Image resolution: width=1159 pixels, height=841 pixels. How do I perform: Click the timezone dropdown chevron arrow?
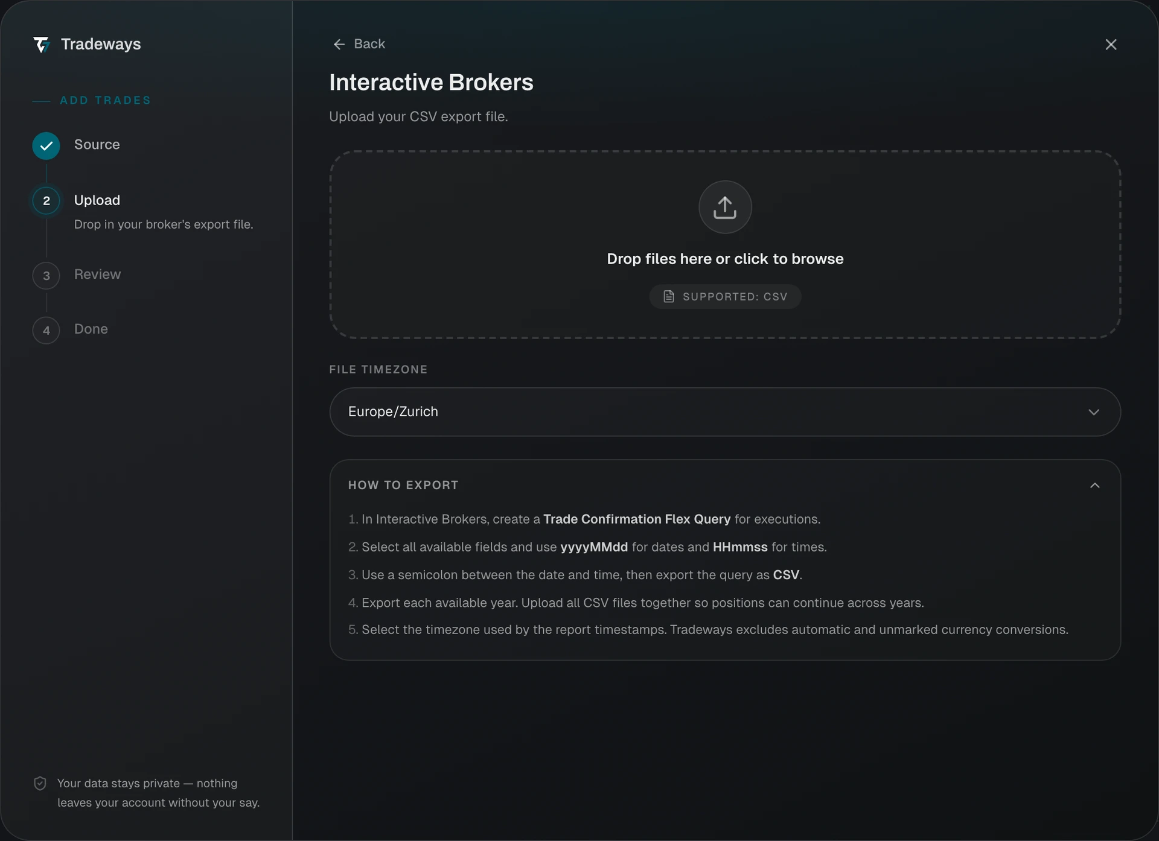click(x=1094, y=412)
